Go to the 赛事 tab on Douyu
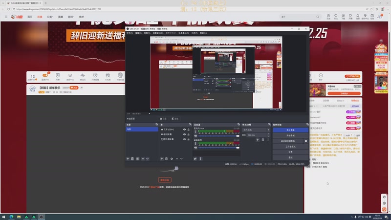The width and height of the screenshot is (391, 220). [x=61, y=17]
